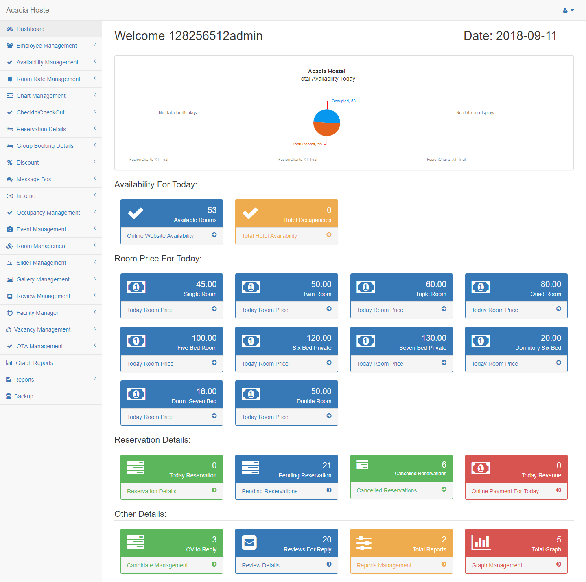Click the bar chart icon on Total Graph card
This screenshot has height=582, width=586.
[x=481, y=542]
